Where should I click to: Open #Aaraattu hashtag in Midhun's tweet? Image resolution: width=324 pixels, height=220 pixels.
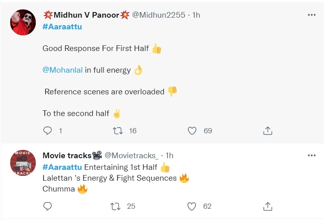62,27
